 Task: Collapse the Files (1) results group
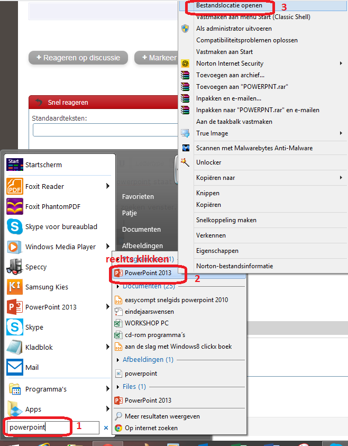118,387
